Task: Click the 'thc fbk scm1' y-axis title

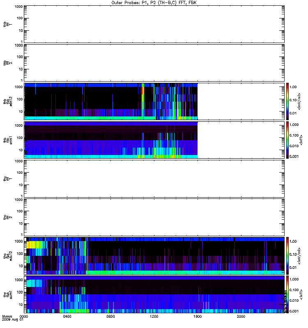Action: [8, 294]
